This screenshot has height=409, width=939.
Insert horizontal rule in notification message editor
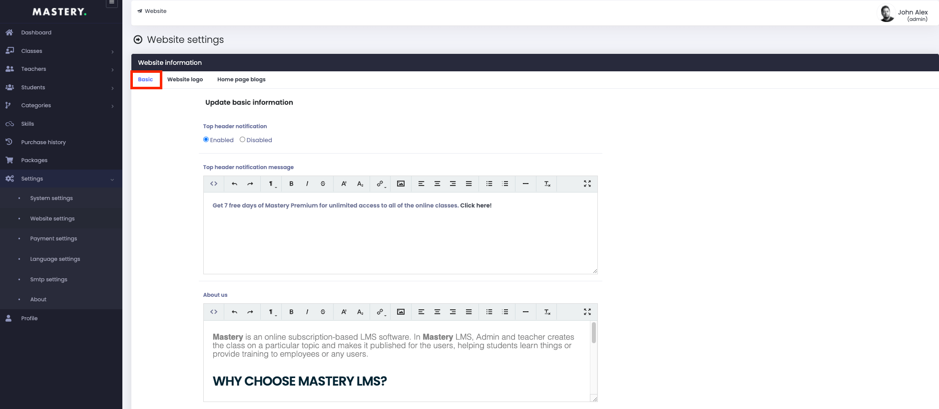click(x=525, y=184)
